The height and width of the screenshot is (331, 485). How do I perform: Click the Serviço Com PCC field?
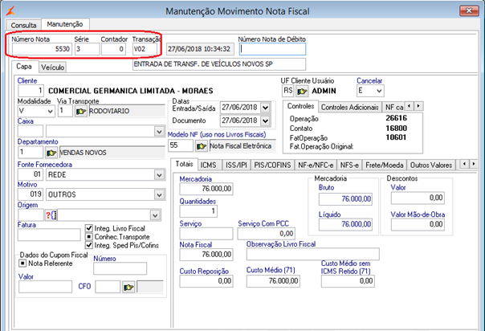point(266,234)
